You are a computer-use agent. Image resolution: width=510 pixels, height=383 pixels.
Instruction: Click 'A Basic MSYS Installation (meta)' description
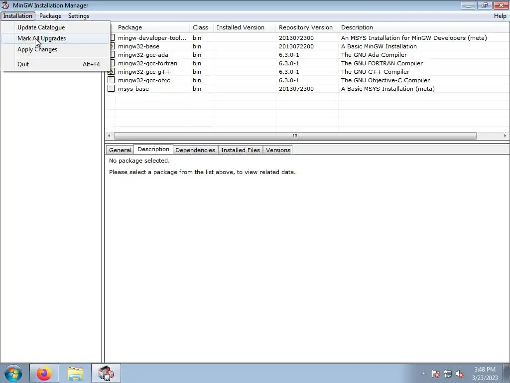tap(387, 89)
